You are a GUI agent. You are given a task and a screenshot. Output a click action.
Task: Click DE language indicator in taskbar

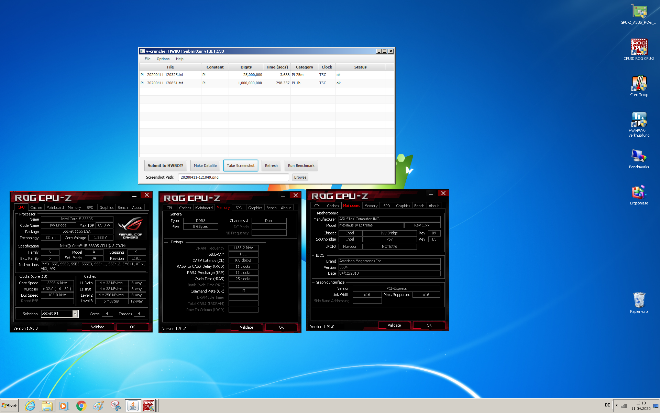pos(607,405)
